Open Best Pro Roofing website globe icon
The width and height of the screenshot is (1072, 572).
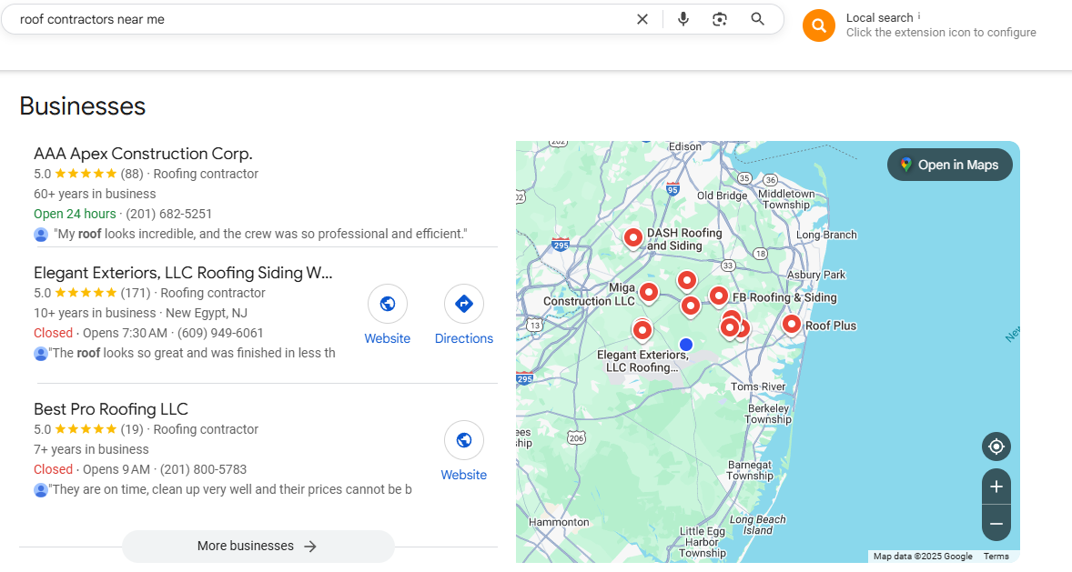coord(463,440)
